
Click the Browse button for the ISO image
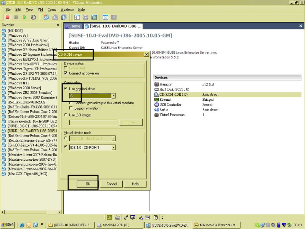click(131, 122)
